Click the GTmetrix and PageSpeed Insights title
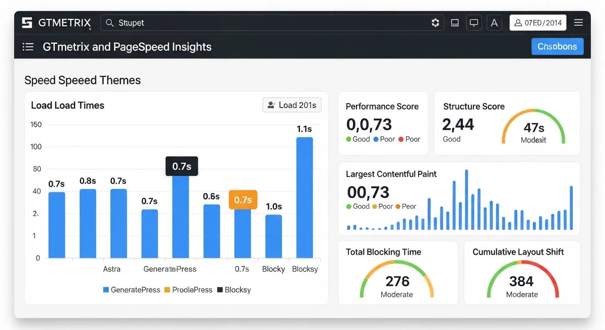605x330 pixels. pyautogui.click(x=127, y=47)
